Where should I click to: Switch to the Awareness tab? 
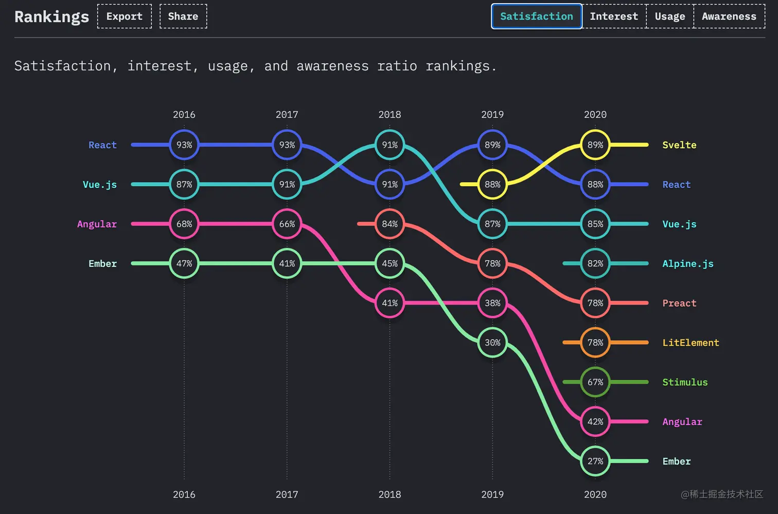click(x=729, y=16)
